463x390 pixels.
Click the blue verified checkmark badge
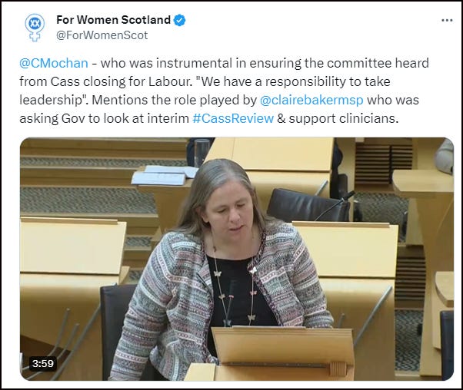(x=179, y=20)
